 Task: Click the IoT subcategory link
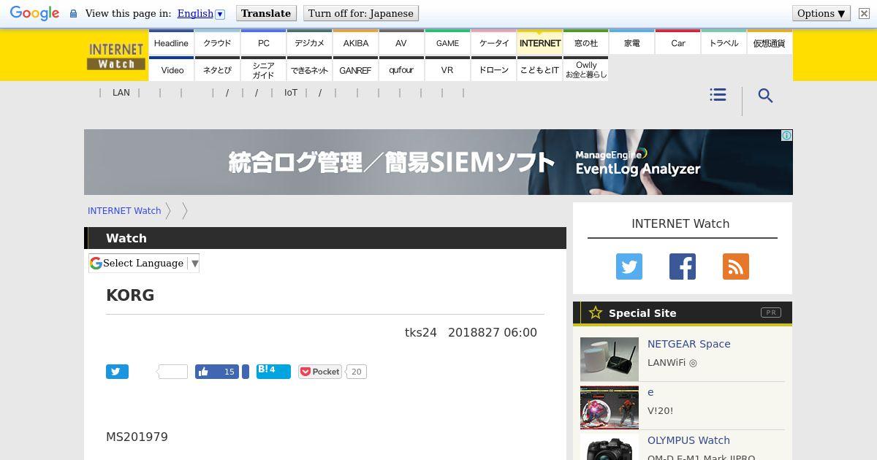pyautogui.click(x=291, y=93)
